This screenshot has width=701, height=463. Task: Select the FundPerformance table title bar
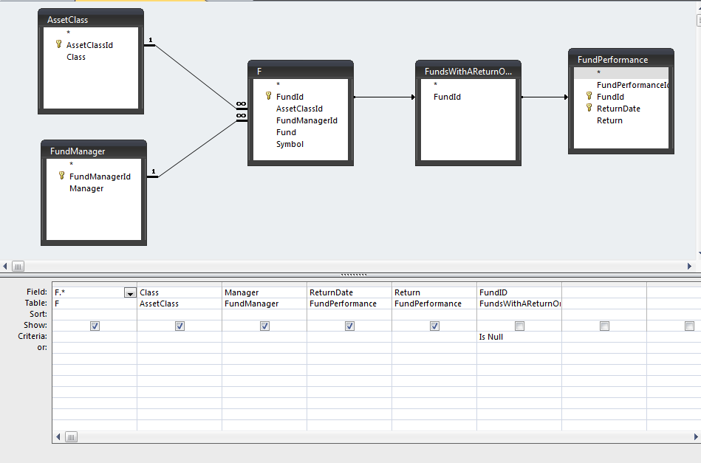coord(621,59)
